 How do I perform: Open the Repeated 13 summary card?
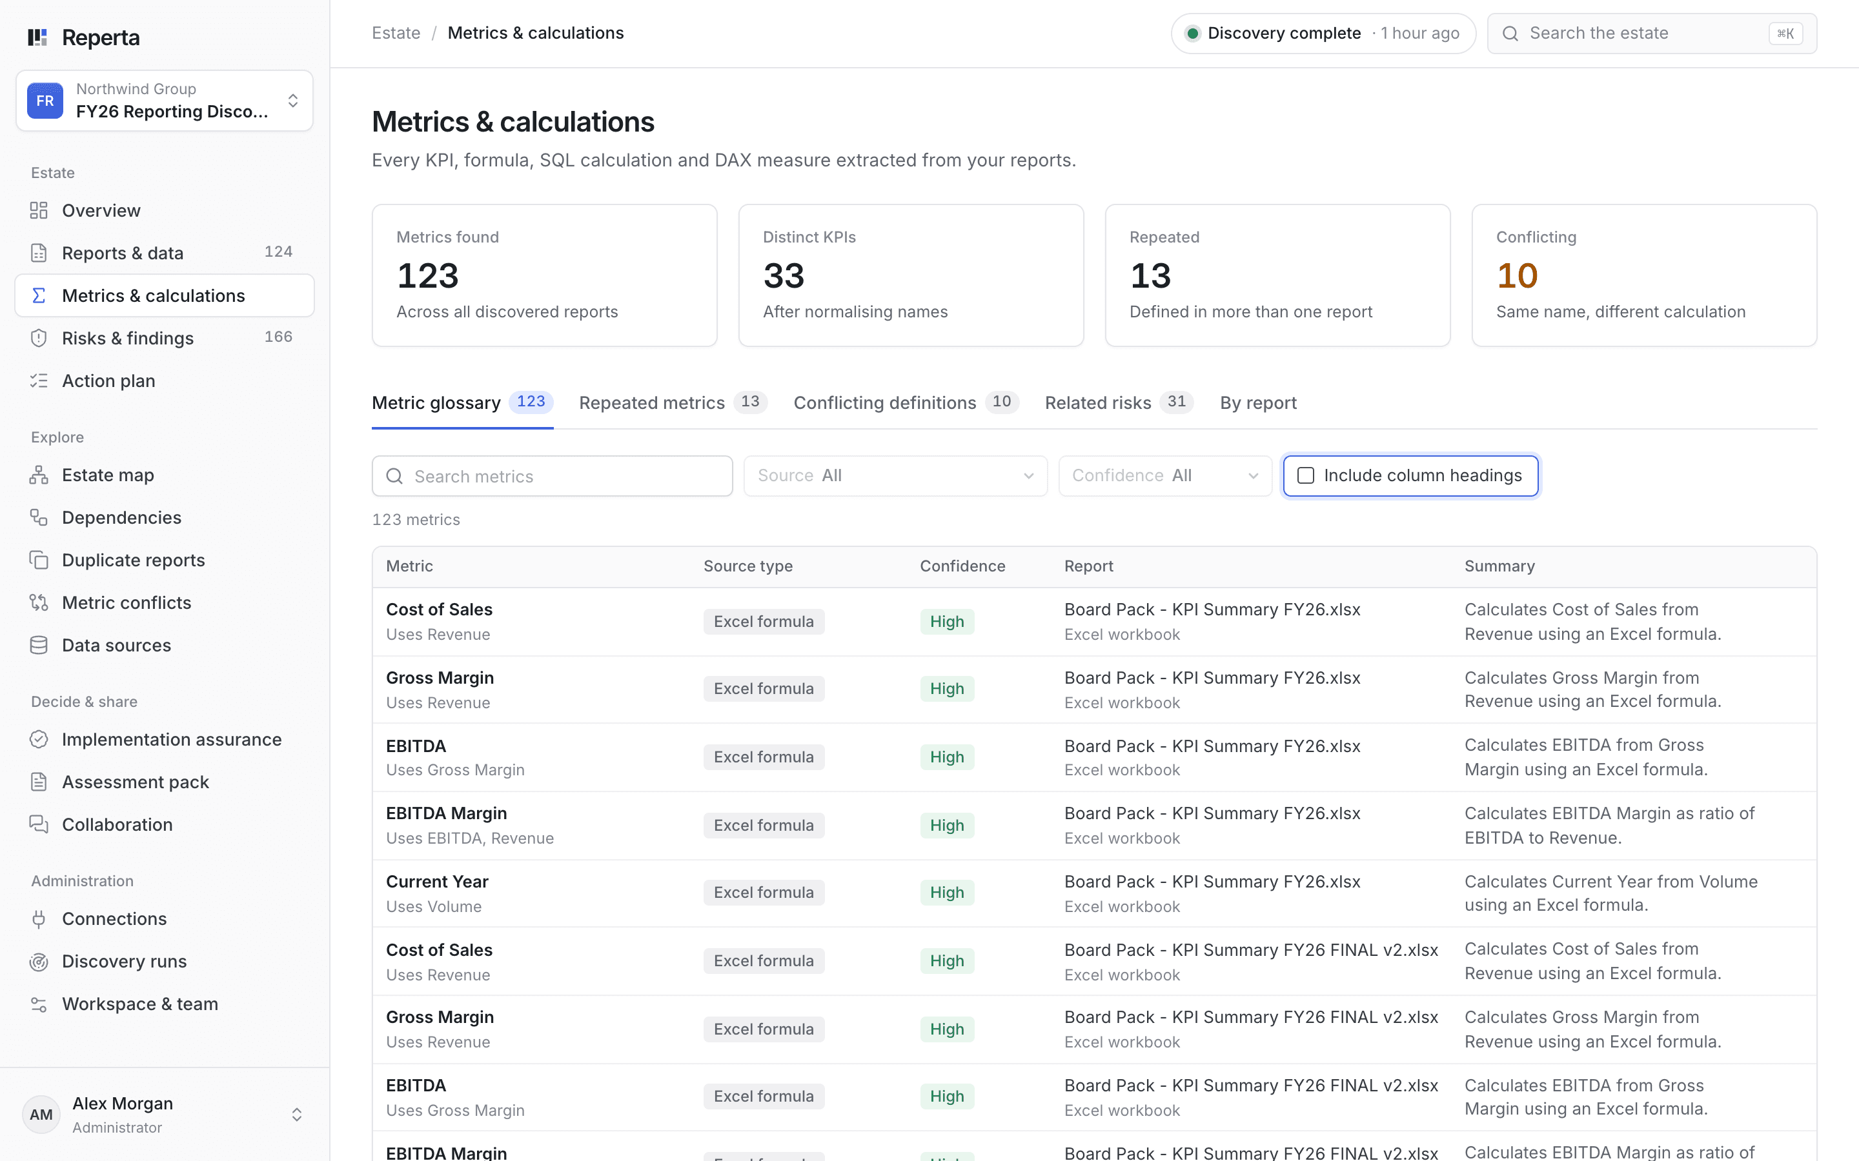point(1277,275)
